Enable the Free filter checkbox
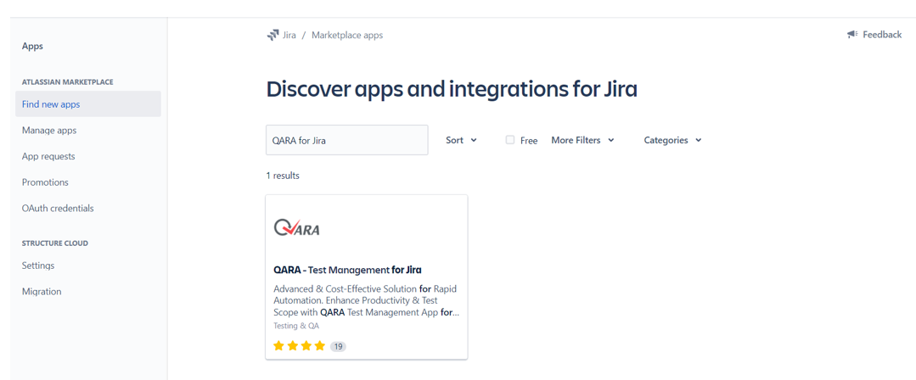916x380 pixels. point(510,140)
